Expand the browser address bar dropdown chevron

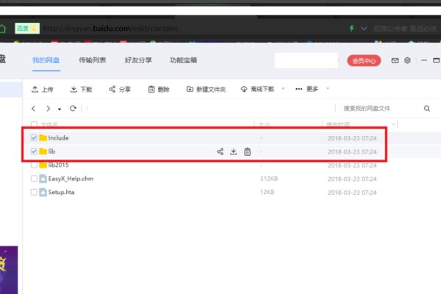click(x=364, y=29)
